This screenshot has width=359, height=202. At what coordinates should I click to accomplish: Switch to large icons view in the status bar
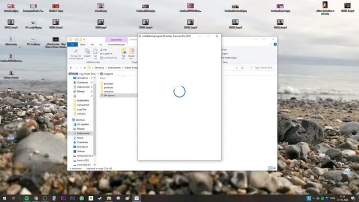pyautogui.click(x=274, y=168)
